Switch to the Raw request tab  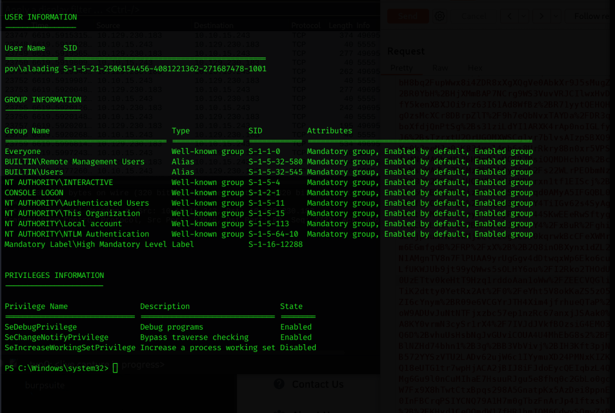click(440, 68)
